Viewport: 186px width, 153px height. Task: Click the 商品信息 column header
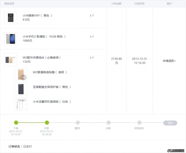9,3
